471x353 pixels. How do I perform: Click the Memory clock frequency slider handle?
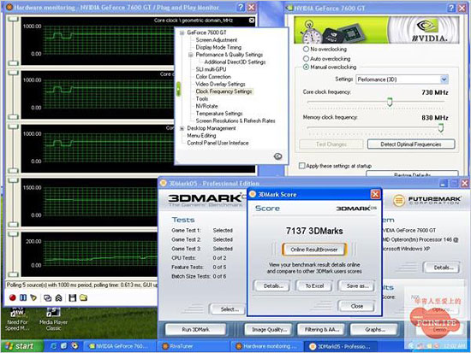441,127
